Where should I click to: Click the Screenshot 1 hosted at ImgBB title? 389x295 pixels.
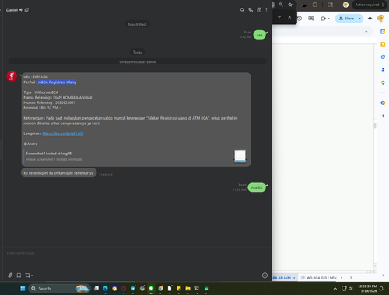(x=48, y=154)
